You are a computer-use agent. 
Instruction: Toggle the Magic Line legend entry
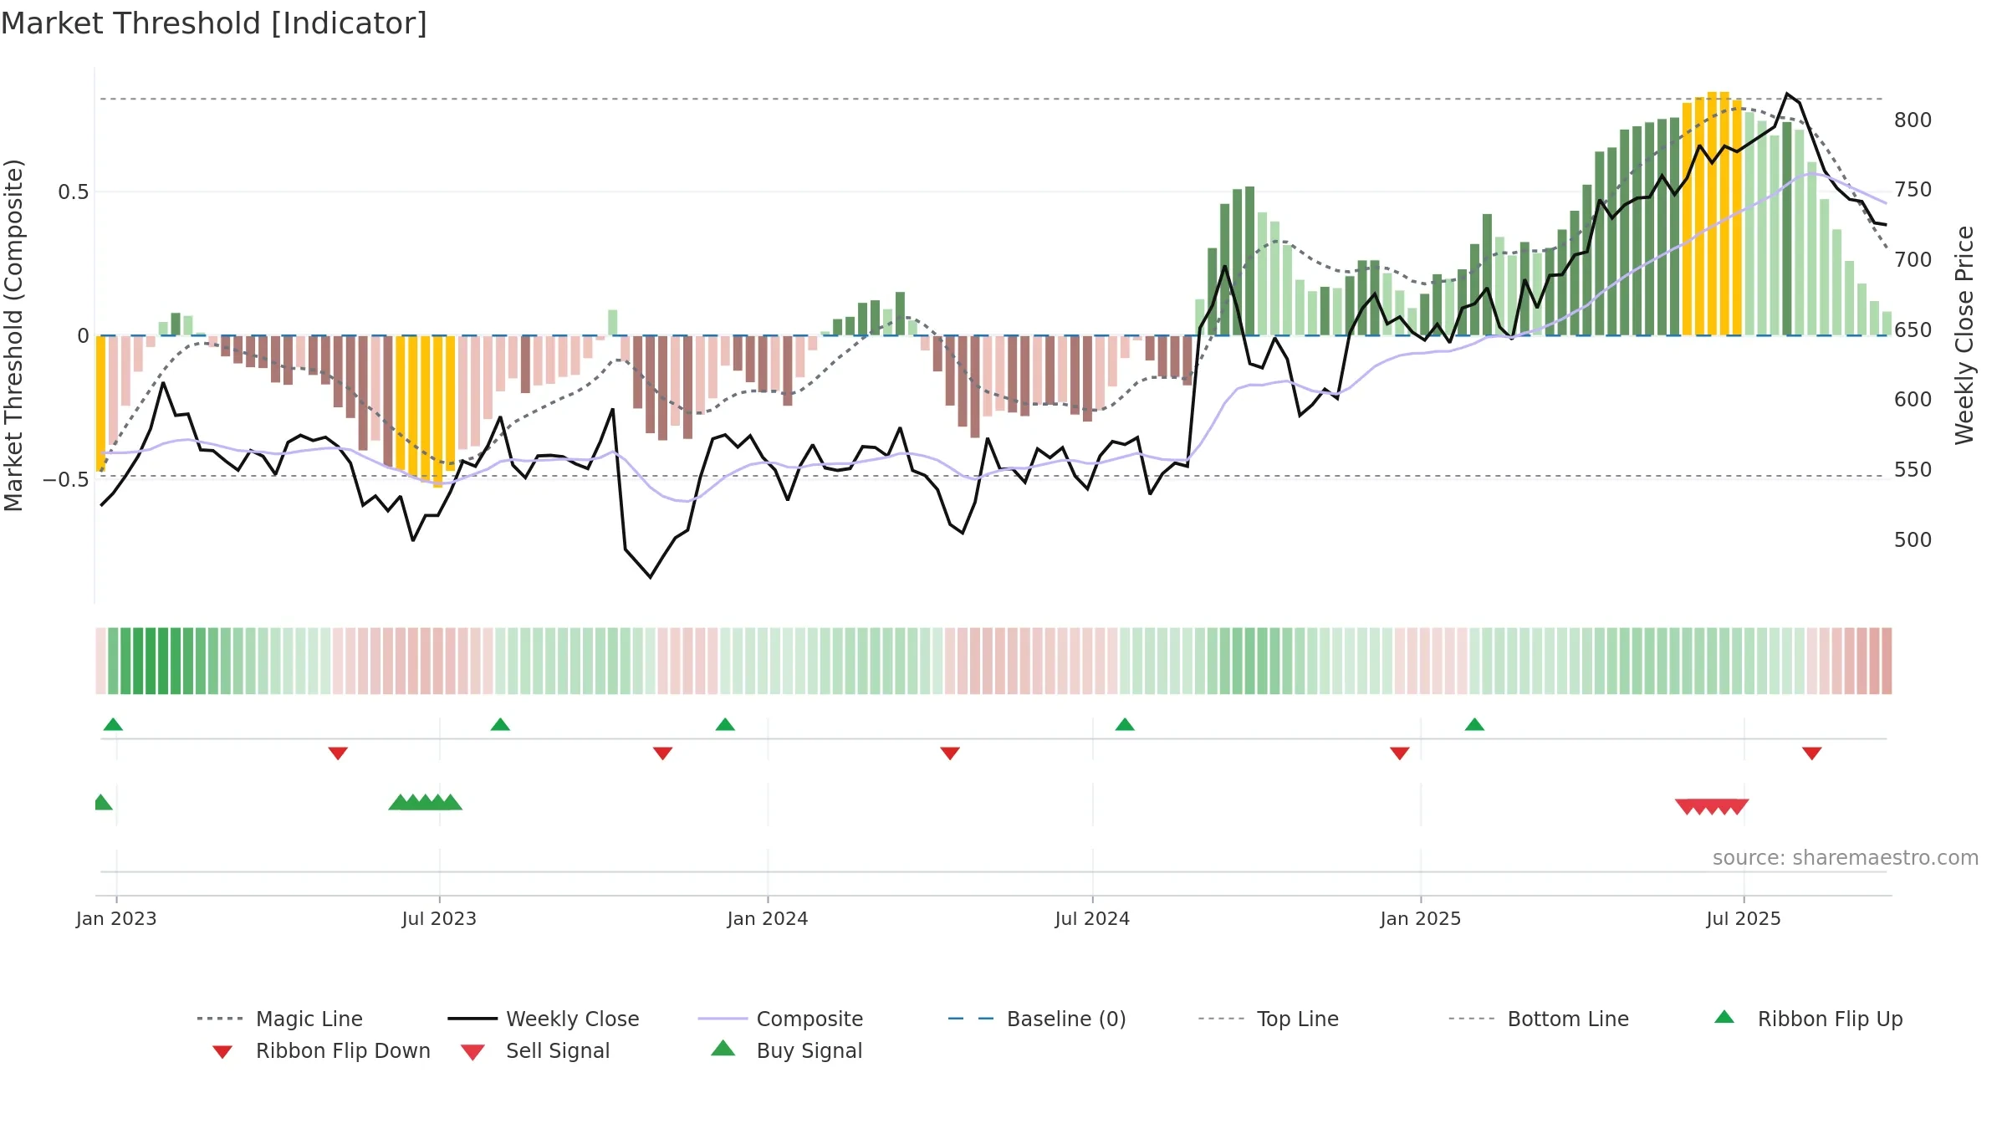point(280,1019)
